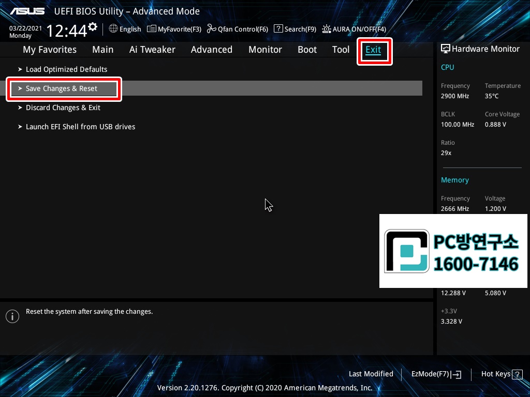Click the 5.080 V value
Viewport: 530px width, 397px height.
coord(495,293)
